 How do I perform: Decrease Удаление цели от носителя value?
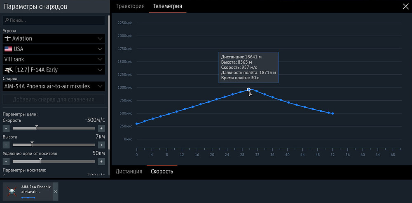(6, 161)
